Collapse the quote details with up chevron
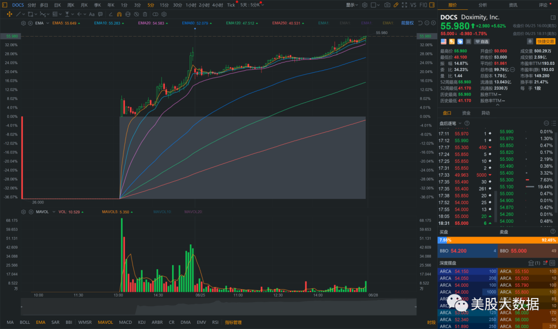Viewport: 558px width, 329px height. pyautogui.click(x=498, y=105)
